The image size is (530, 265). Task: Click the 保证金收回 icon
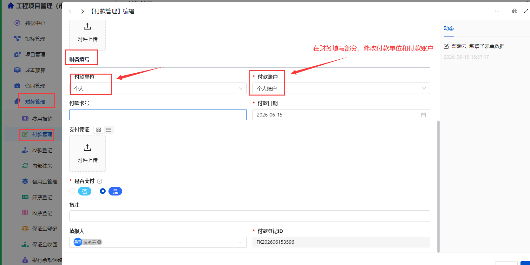(x=25, y=244)
